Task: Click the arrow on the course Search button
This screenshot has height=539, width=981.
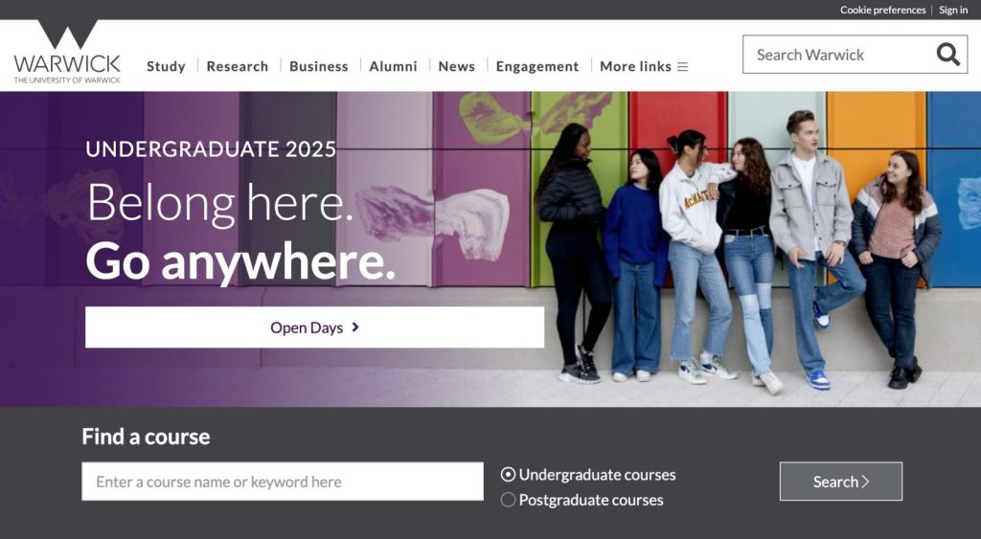Action: tap(866, 482)
